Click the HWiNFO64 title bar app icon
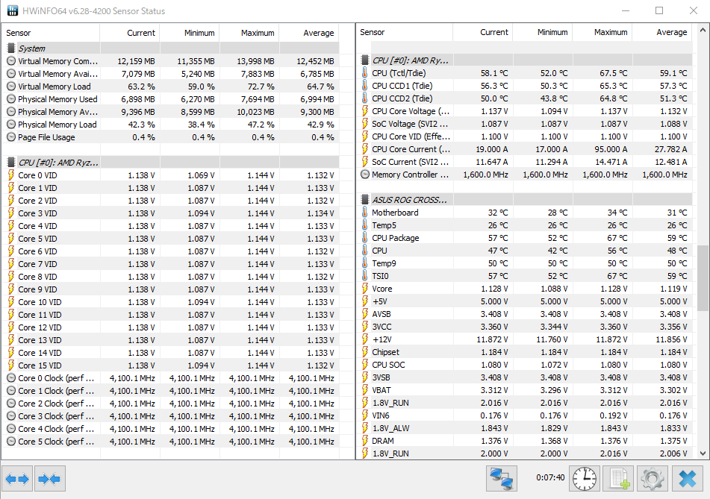 [x=13, y=11]
